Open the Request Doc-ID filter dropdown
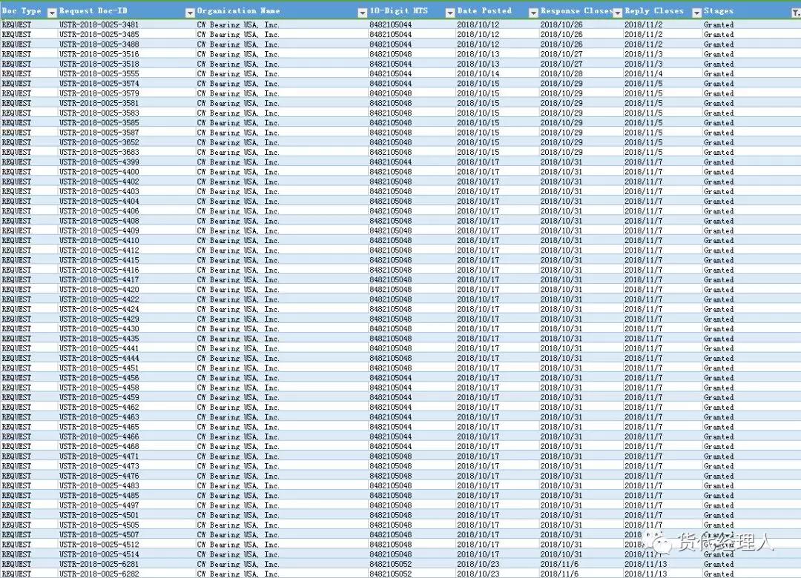The height and width of the screenshot is (578, 801). (190, 13)
